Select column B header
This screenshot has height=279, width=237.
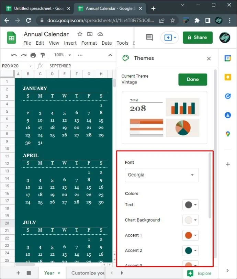(x=28, y=74)
